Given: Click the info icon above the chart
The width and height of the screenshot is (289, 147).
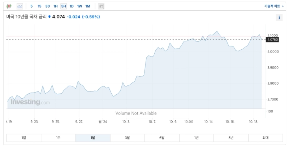Looking at the screenshot, I should 279,18.
